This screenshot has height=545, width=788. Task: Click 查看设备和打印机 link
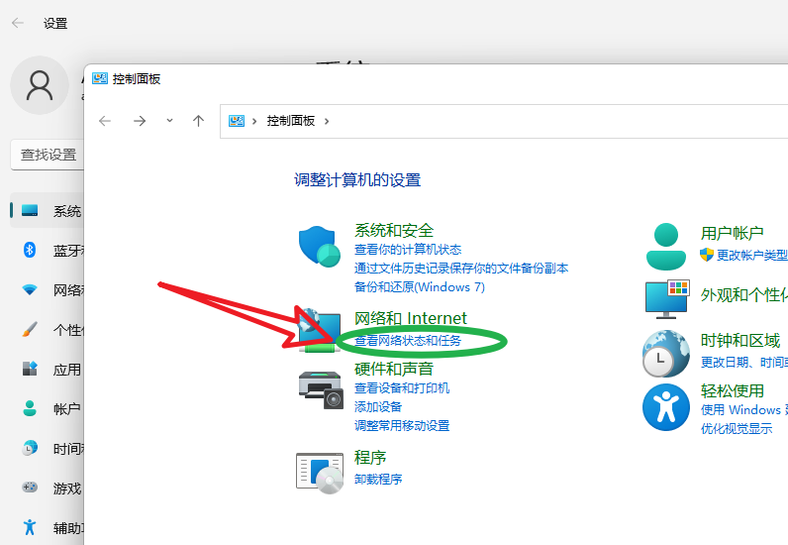point(402,388)
